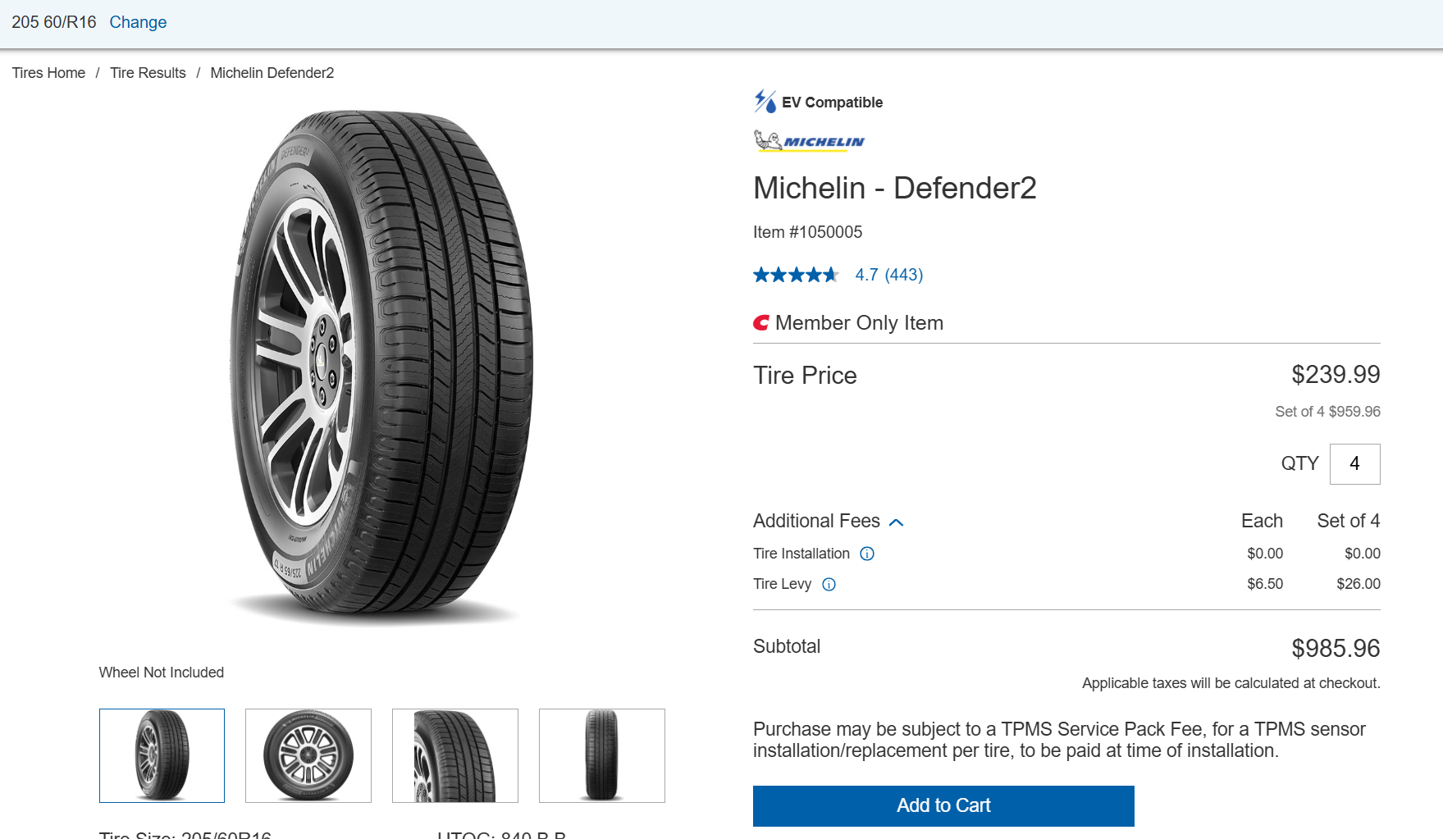
Task: Click the Additional Fees heading
Action: (816, 521)
